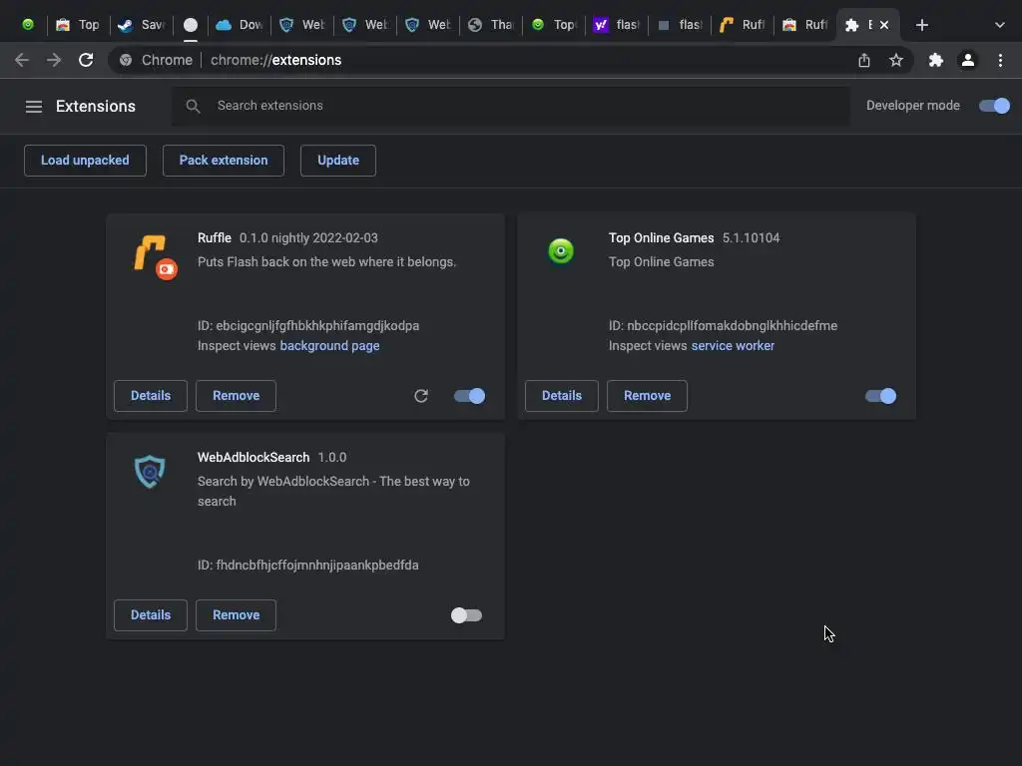Enable the WebAdblockSearch extension
The height and width of the screenshot is (766, 1022).
(467, 614)
